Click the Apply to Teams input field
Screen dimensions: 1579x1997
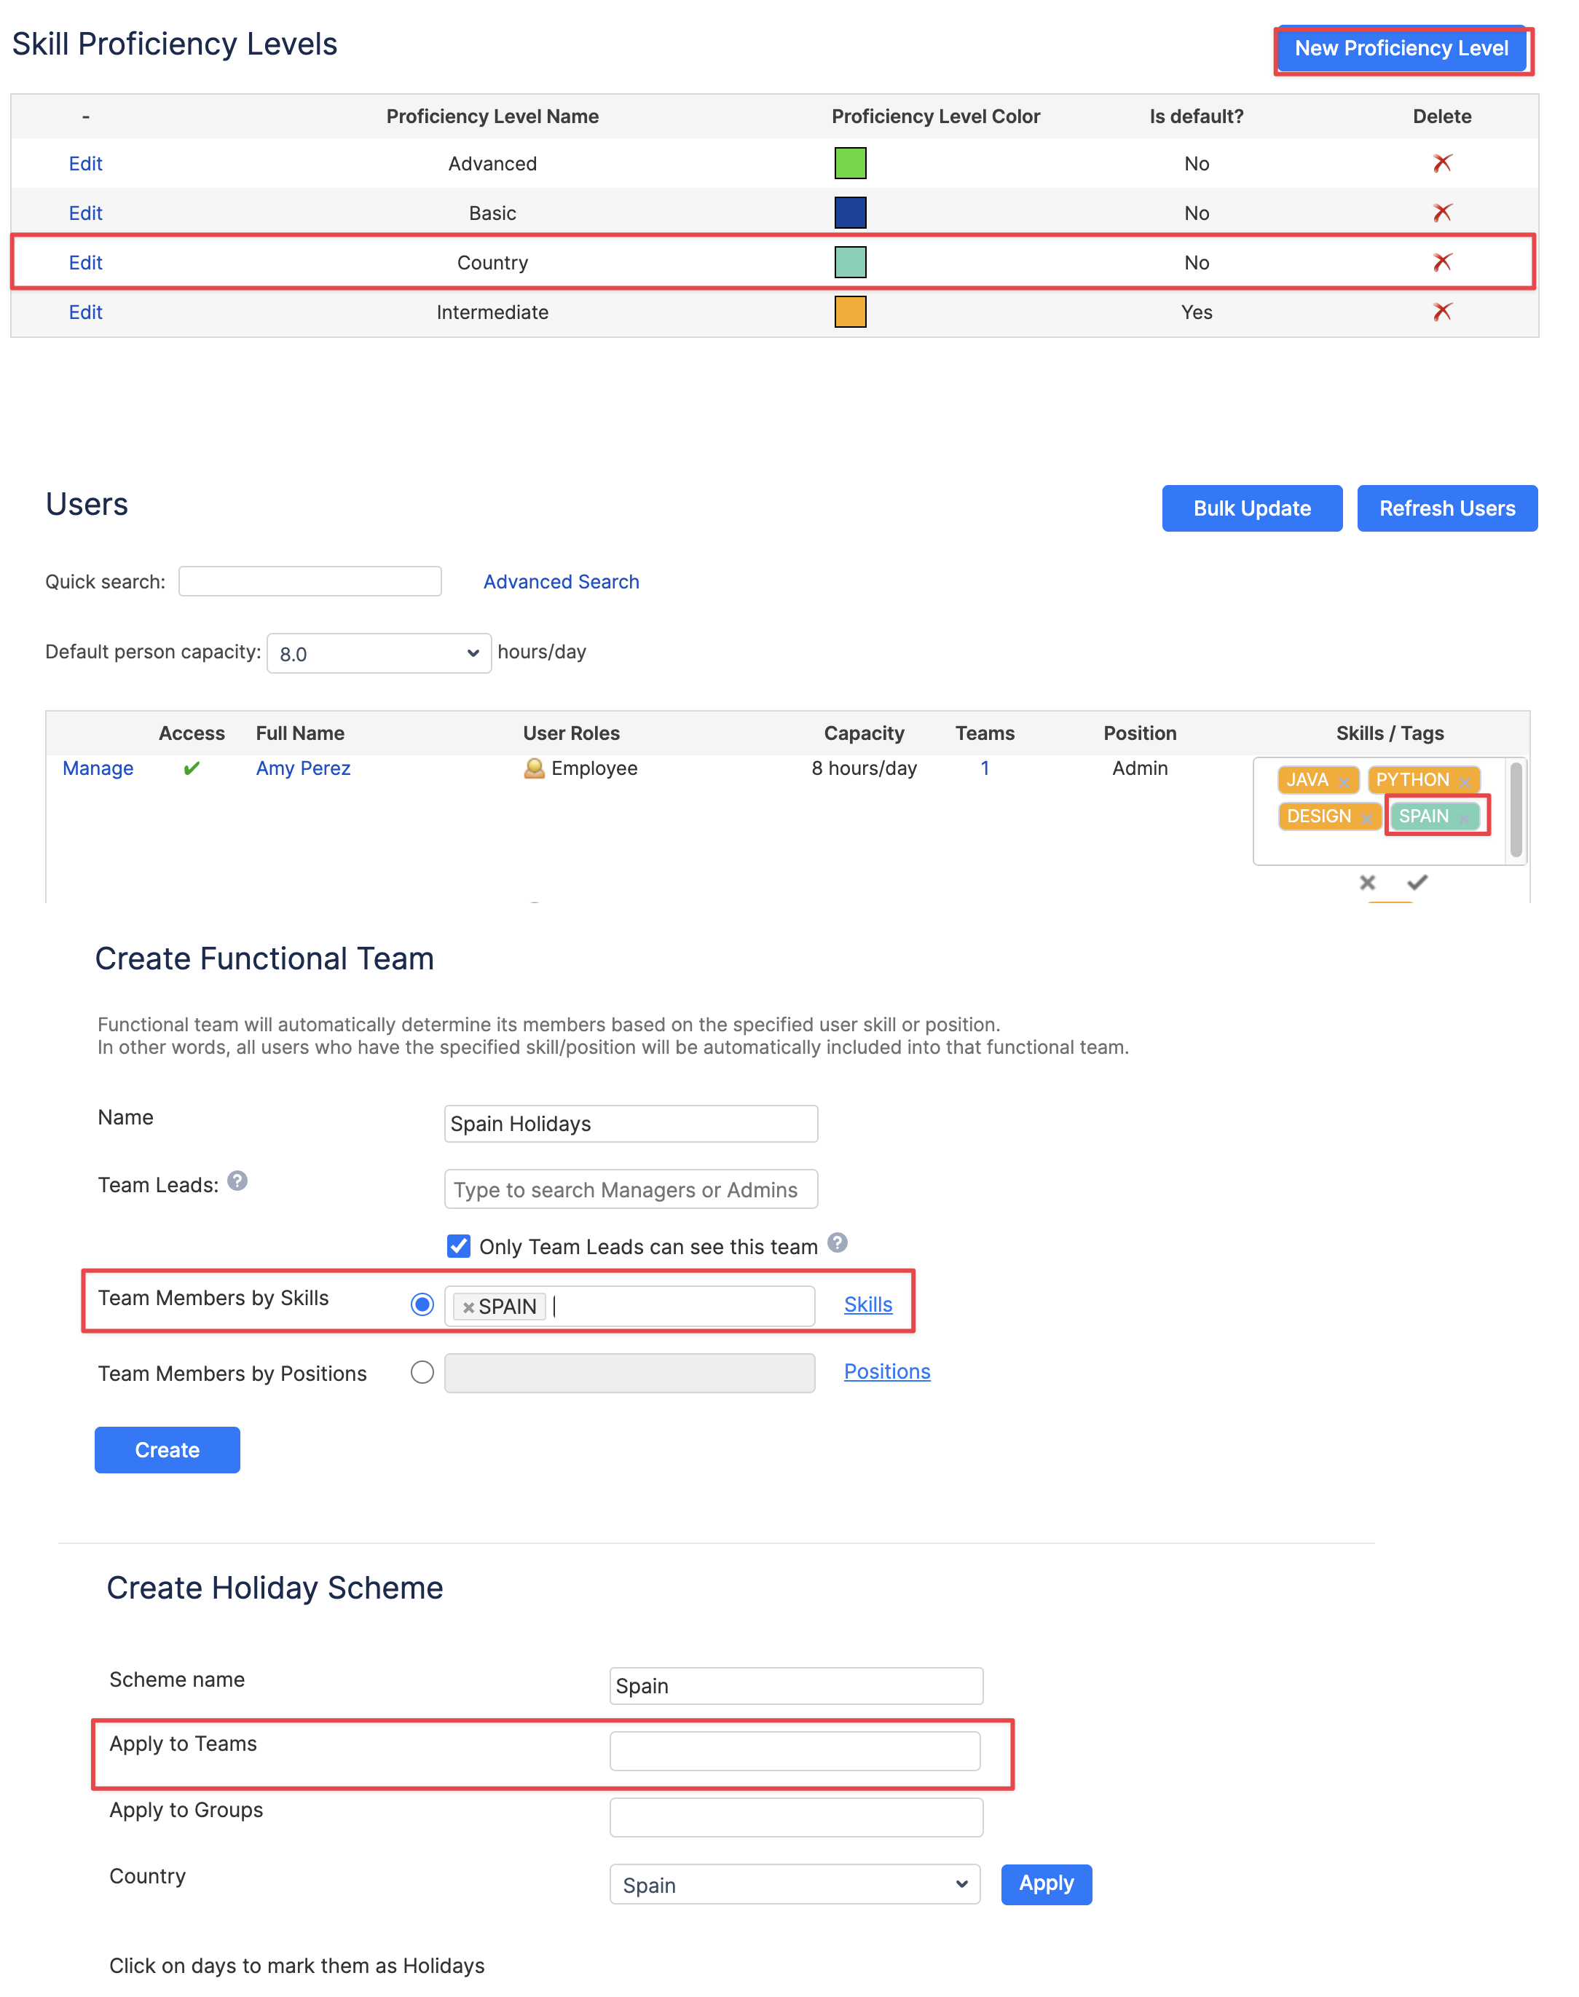795,1750
